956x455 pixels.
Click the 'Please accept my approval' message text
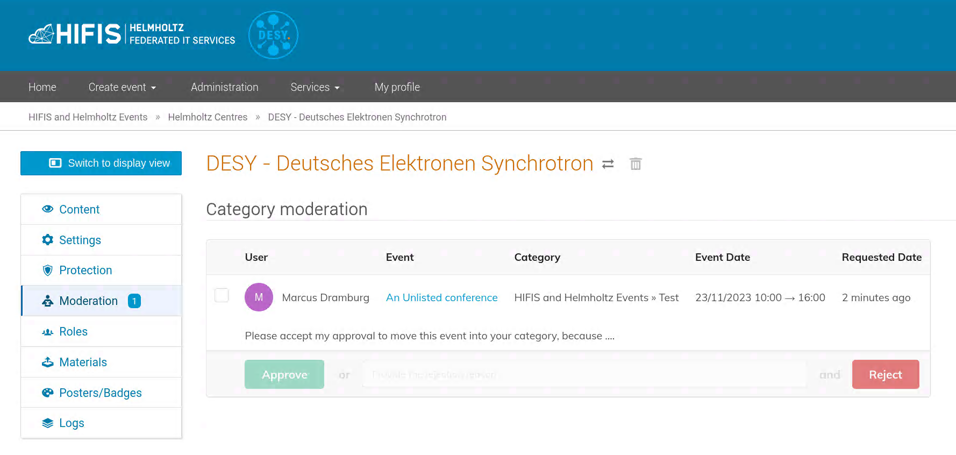click(x=430, y=336)
